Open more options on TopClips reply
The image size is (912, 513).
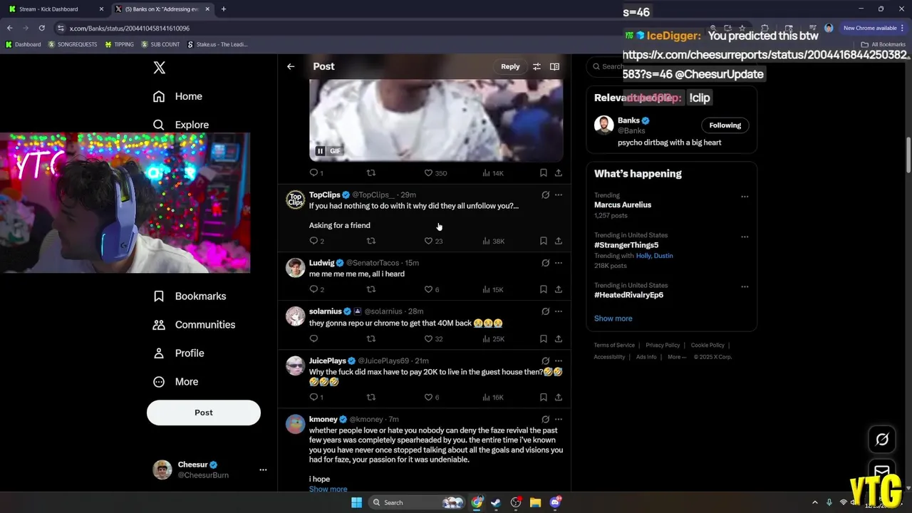(559, 195)
